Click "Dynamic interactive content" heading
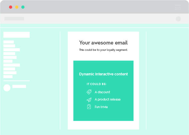Viewport: 189px width, 135px height. (x=104, y=74)
